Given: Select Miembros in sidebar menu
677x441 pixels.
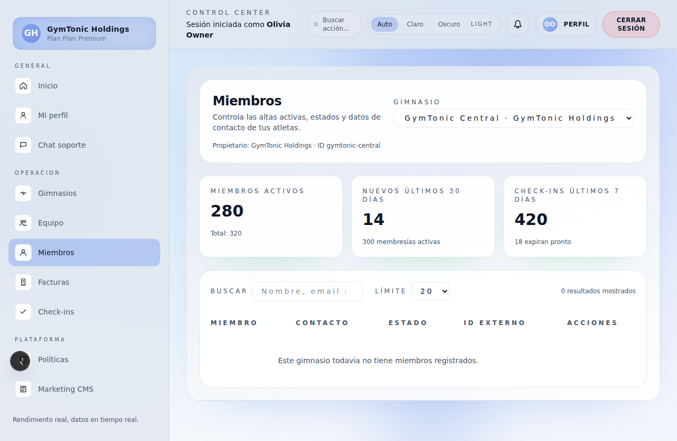Looking at the screenshot, I should coord(84,253).
